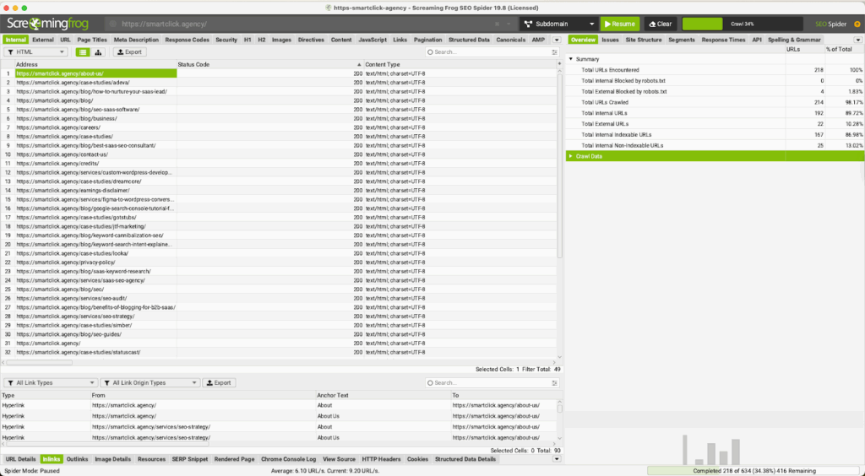Expand the Crawl Data section
This screenshot has height=476, width=865.
click(x=571, y=156)
